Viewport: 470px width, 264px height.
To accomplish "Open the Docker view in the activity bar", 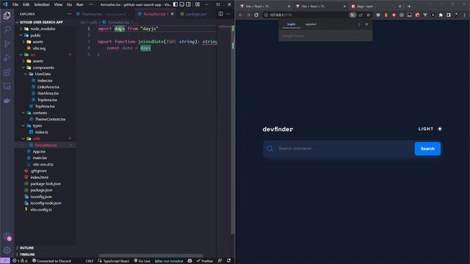I will click(x=7, y=100).
